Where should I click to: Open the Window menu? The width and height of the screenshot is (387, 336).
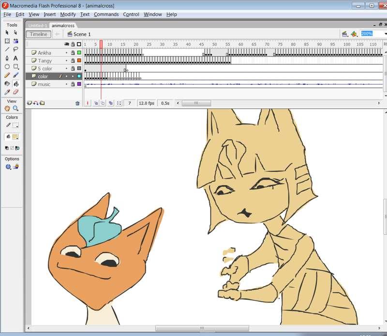point(153,14)
